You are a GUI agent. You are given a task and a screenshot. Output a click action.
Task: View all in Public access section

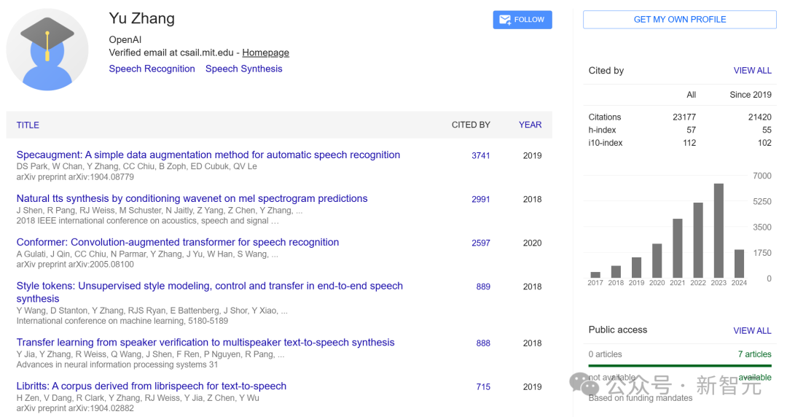click(x=752, y=330)
